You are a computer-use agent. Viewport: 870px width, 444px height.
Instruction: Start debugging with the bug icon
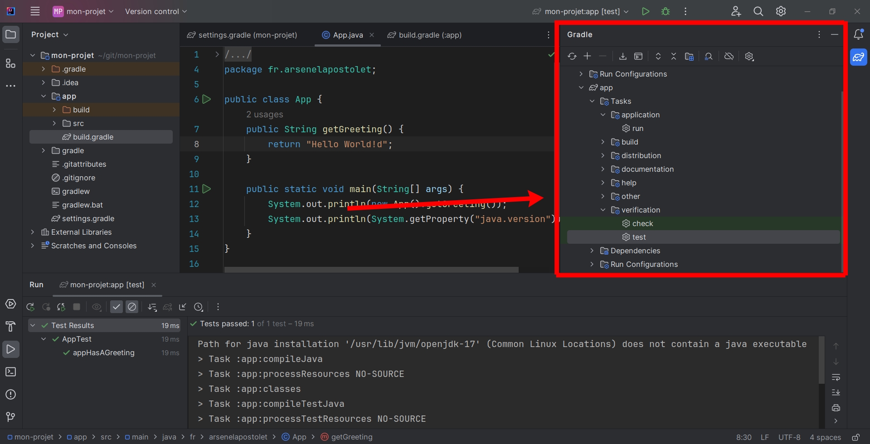(x=666, y=11)
